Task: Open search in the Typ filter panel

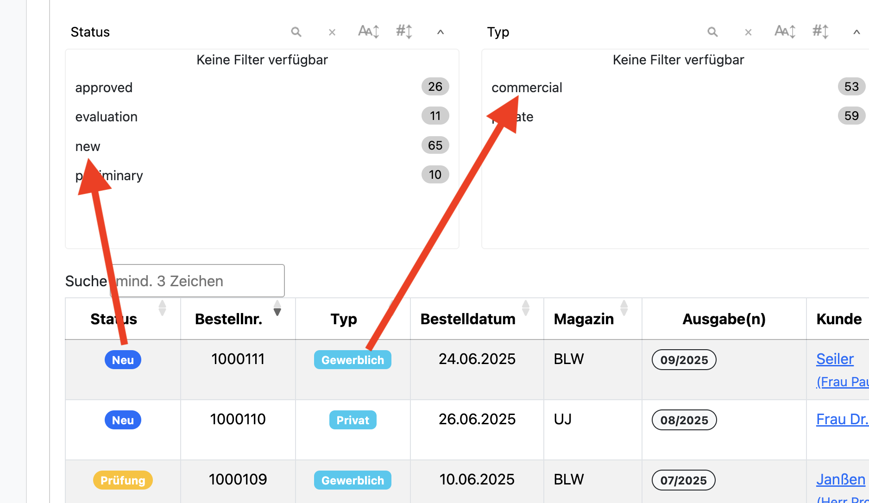Action: (712, 32)
